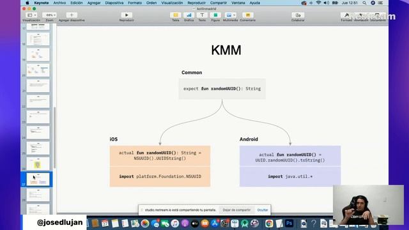Open the Zoom percentage dropdown
This screenshot has height=230, width=409.
49,15
